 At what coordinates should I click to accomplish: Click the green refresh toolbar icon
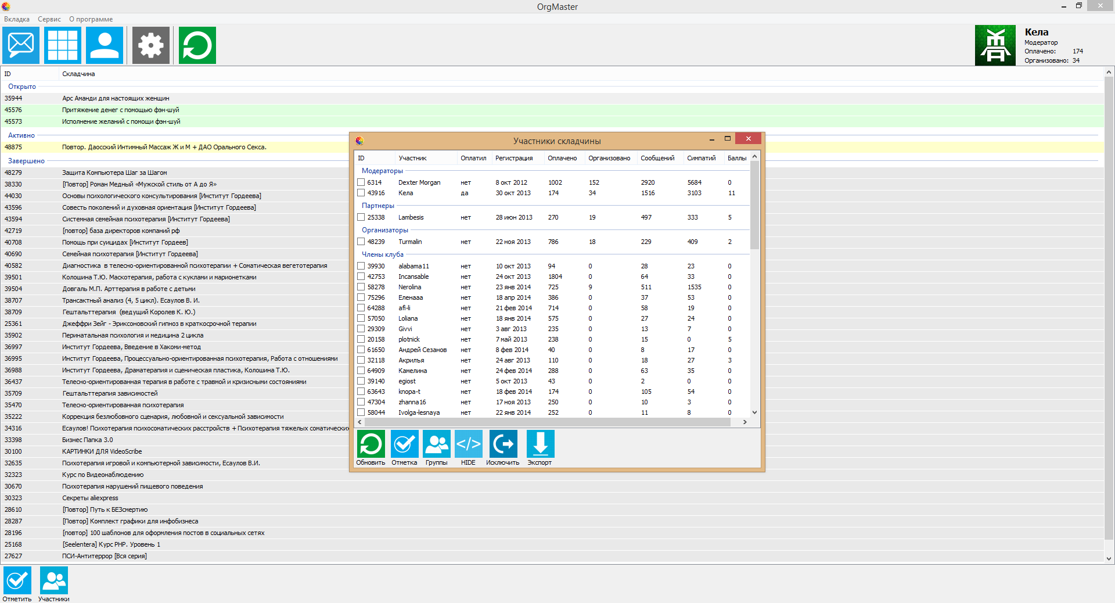click(x=197, y=45)
